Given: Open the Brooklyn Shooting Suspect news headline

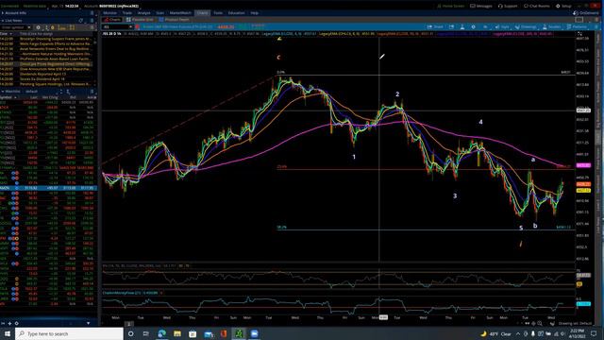Looking at the screenshot, I should tap(56, 40).
